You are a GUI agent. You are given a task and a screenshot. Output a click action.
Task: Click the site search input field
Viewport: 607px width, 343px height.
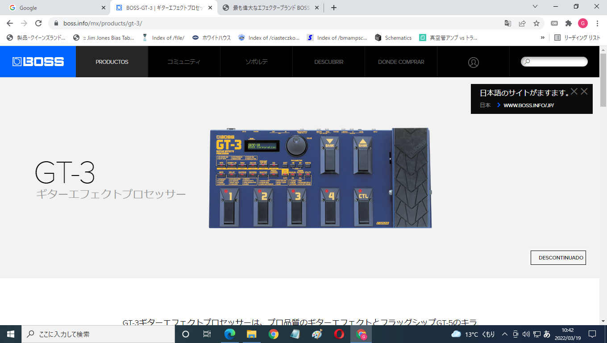(x=554, y=62)
